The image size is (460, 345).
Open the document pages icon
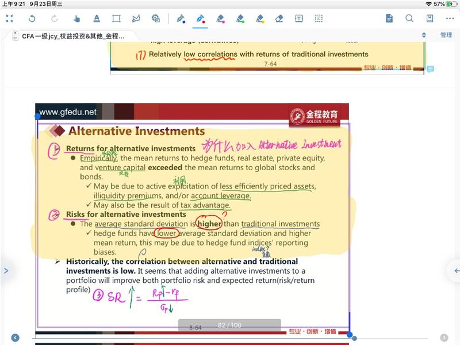[x=389, y=18]
